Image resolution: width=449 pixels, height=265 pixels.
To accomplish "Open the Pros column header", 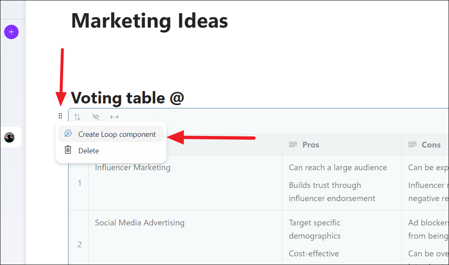I will pyautogui.click(x=311, y=145).
